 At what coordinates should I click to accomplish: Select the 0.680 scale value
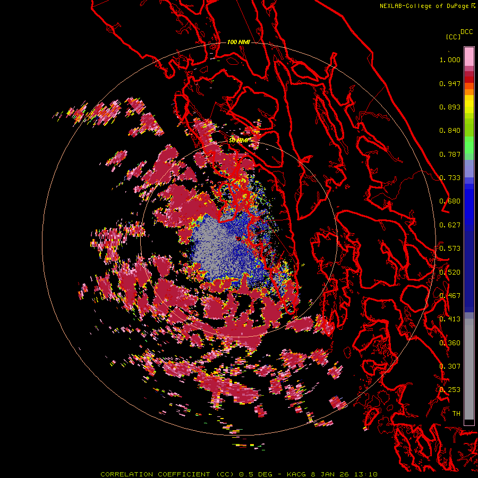click(x=450, y=201)
